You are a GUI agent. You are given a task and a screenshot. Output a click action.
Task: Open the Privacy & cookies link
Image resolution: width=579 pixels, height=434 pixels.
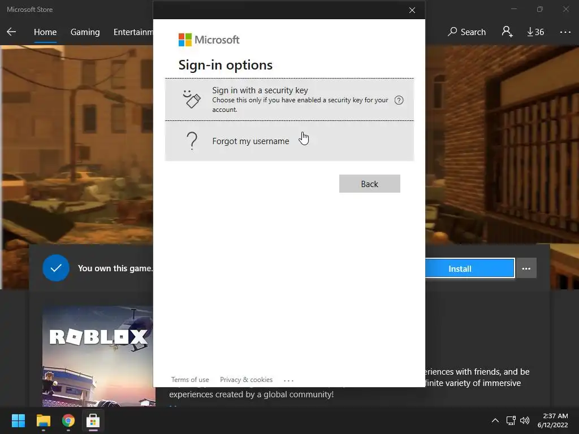click(247, 380)
